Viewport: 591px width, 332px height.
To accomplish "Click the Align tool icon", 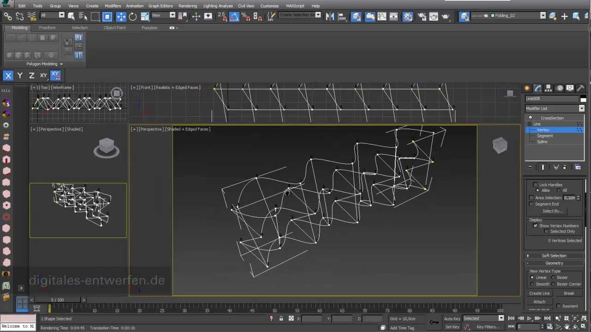I will point(342,16).
